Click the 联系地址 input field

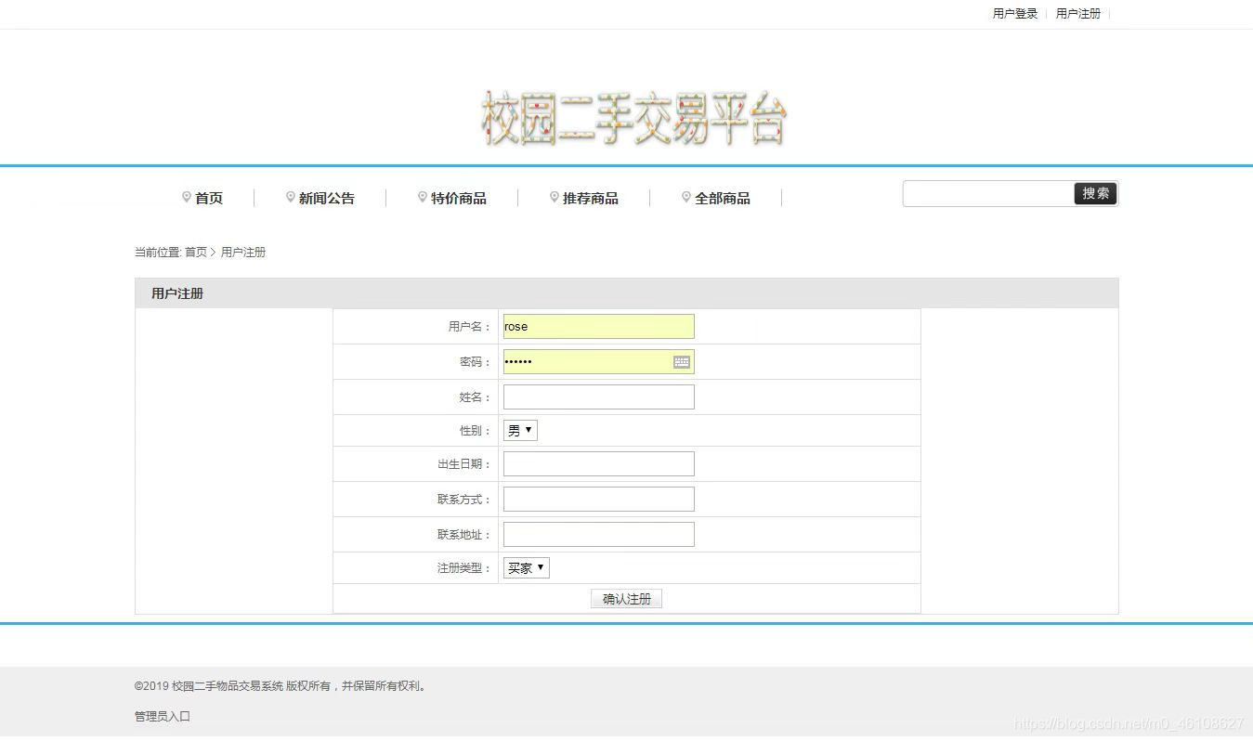tap(599, 535)
